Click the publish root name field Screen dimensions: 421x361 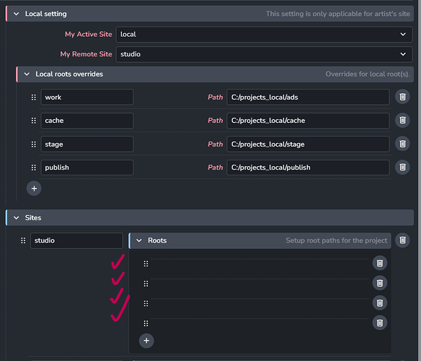click(x=87, y=168)
